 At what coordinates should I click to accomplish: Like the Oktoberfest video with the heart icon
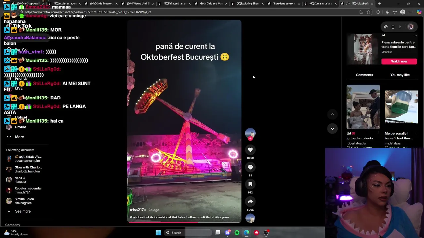click(x=250, y=150)
